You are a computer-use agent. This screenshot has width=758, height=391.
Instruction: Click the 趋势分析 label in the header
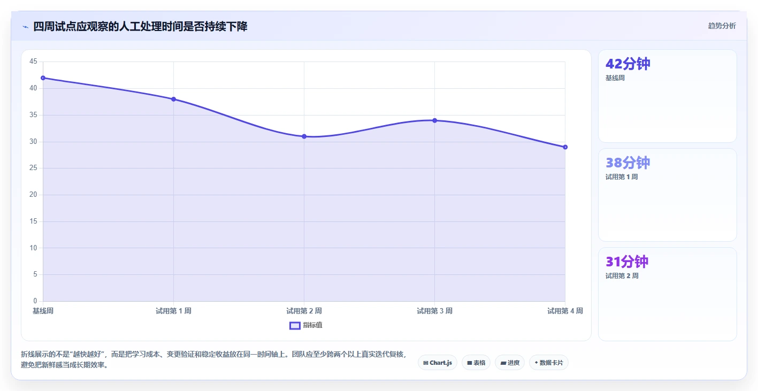coord(722,26)
